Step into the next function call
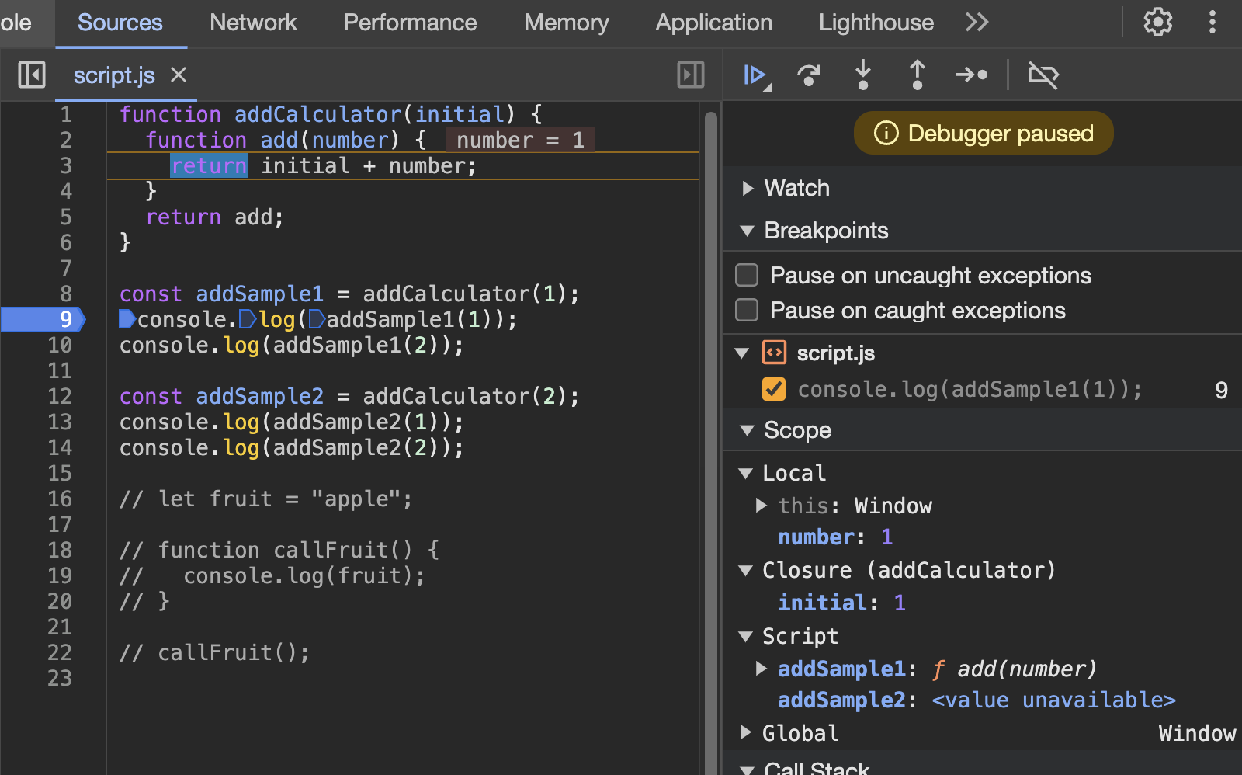1242x775 pixels. pyautogui.click(x=862, y=75)
